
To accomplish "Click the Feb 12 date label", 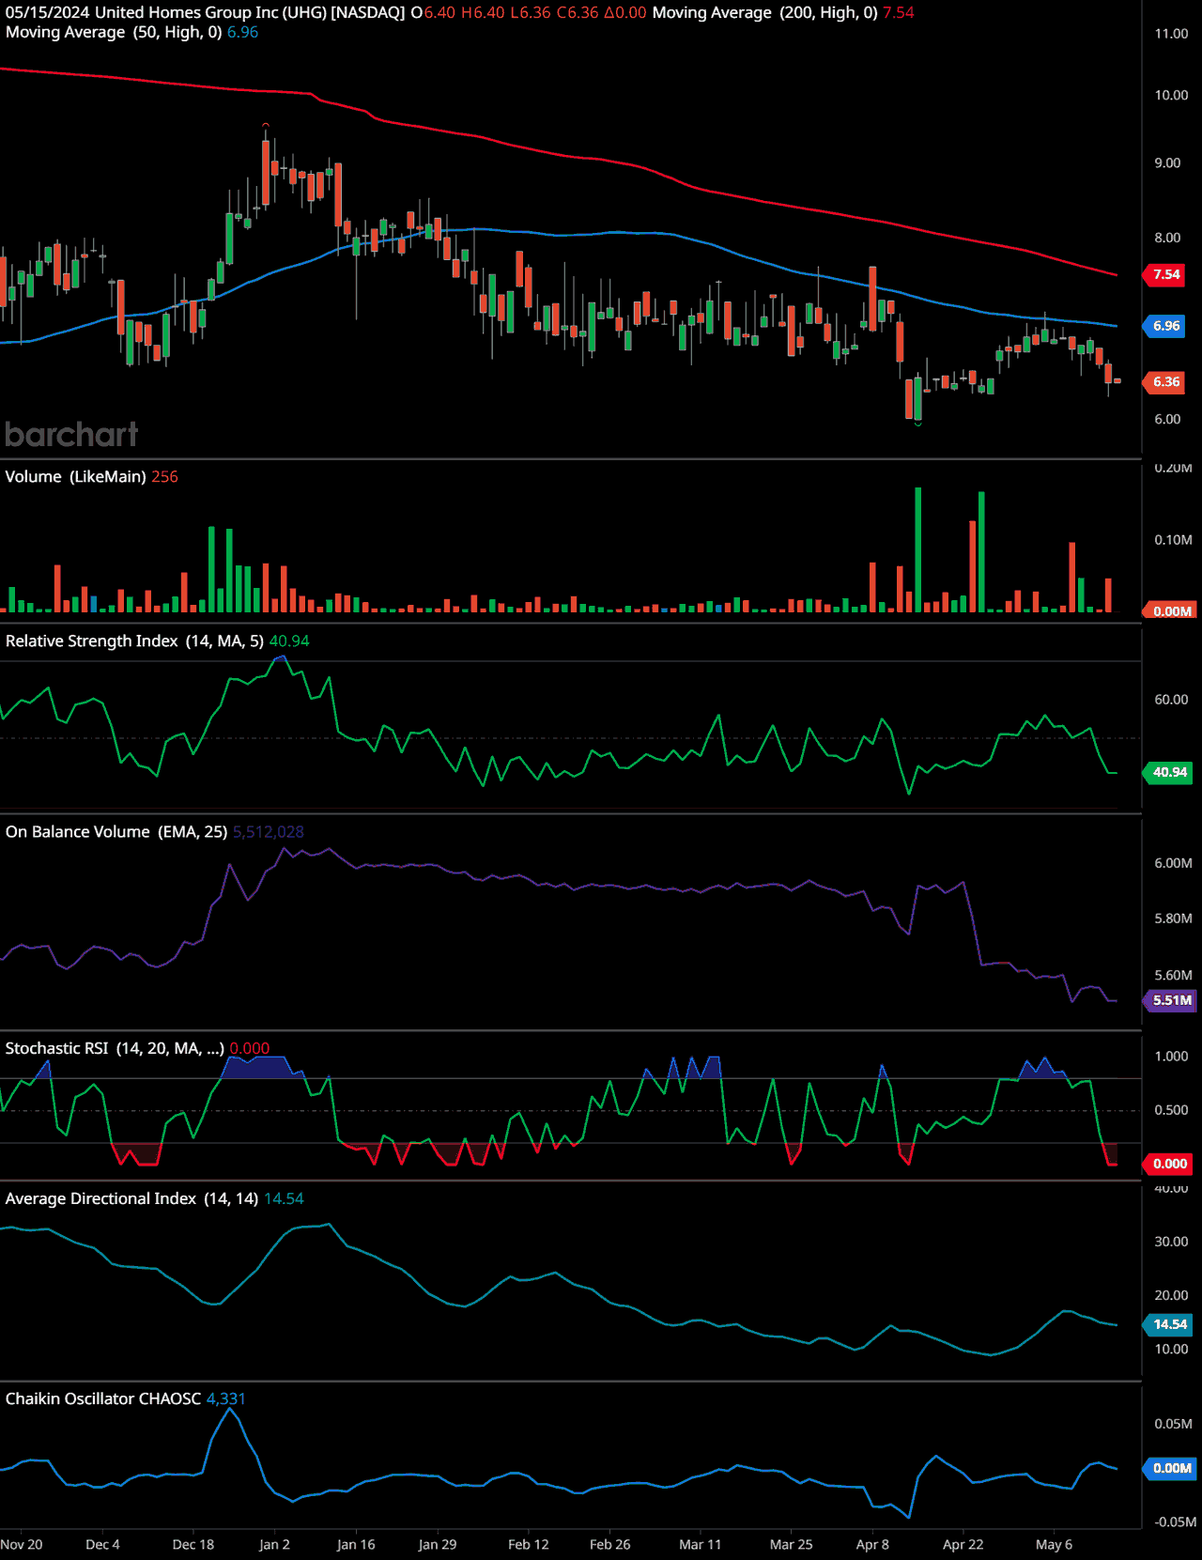I will [x=529, y=1545].
